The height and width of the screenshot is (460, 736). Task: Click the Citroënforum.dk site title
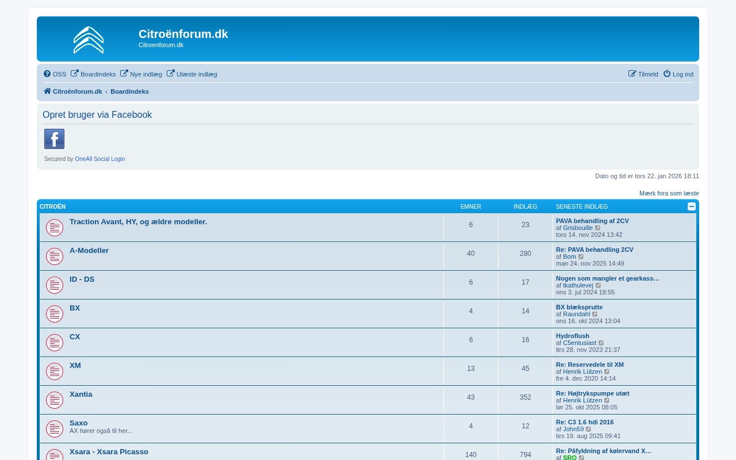(183, 34)
